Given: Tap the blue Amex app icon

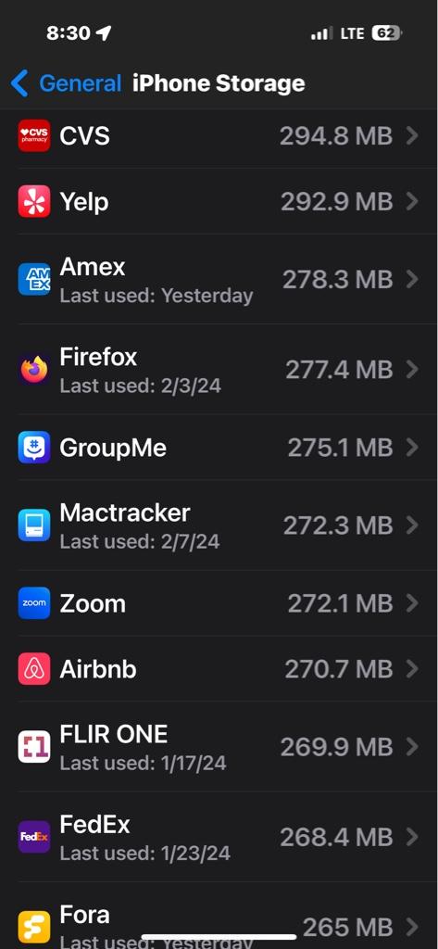Looking at the screenshot, I should pos(34,279).
